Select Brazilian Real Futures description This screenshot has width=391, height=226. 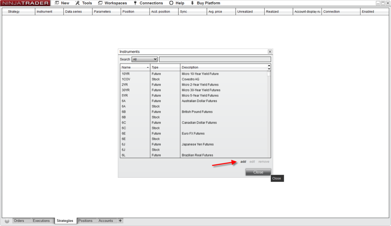tap(197, 155)
